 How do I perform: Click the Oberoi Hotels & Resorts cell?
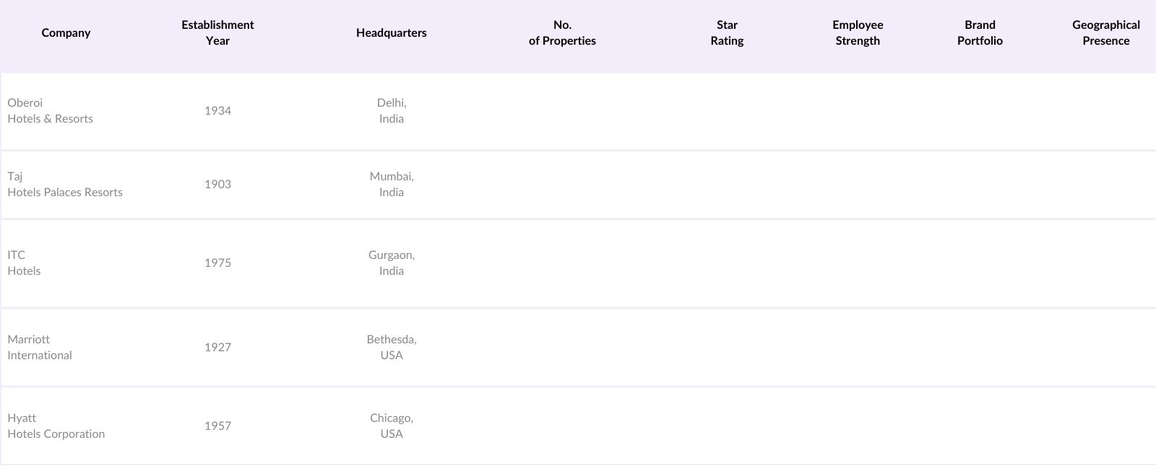tap(51, 111)
